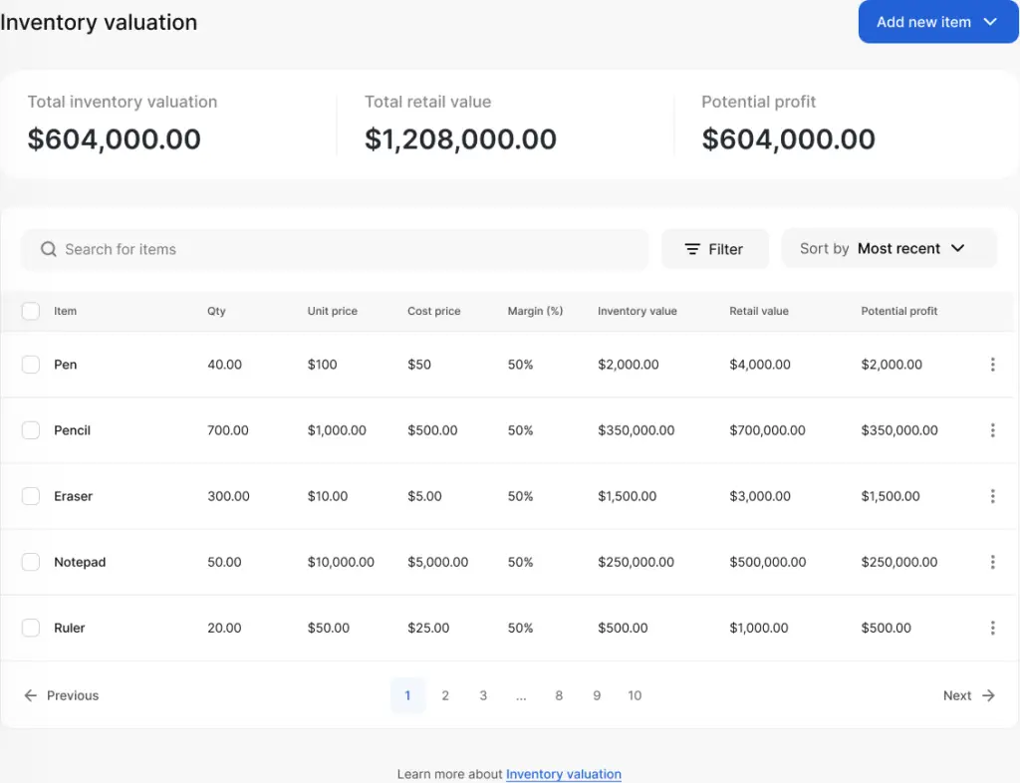Expand the hidden pages ellipsis in pagination
The width and height of the screenshot is (1020, 783).
tap(521, 695)
